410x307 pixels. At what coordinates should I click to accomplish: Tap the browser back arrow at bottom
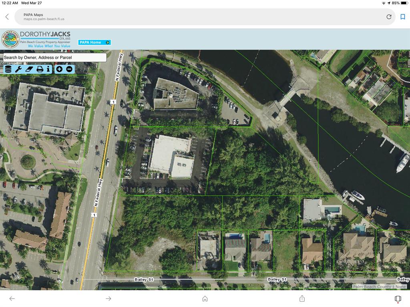click(12, 299)
